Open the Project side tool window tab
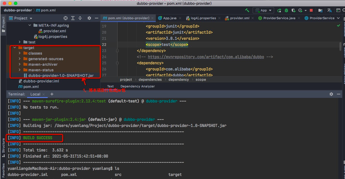Screen dimensions: 345x179 (x=3, y=24)
